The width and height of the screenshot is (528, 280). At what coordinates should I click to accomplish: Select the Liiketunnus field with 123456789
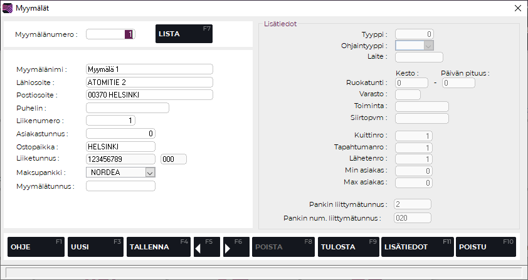click(x=120, y=159)
